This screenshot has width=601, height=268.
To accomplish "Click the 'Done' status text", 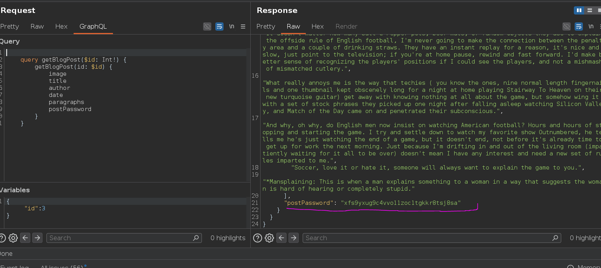I will (6, 254).
